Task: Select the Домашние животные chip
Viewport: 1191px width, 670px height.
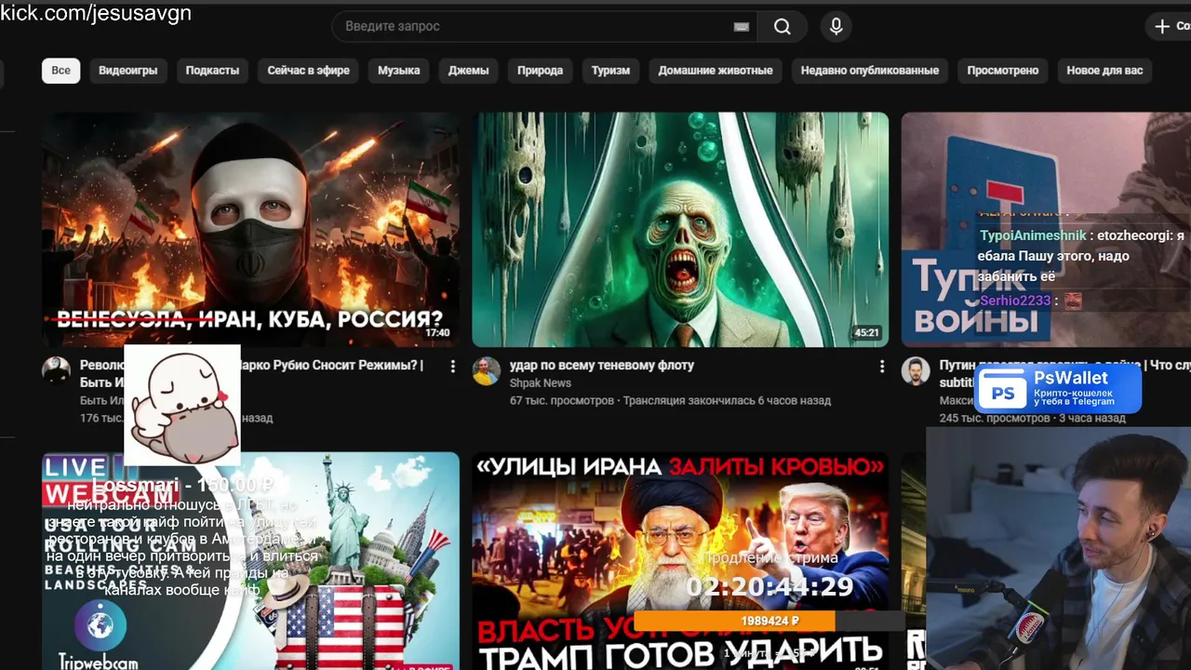Action: (716, 71)
